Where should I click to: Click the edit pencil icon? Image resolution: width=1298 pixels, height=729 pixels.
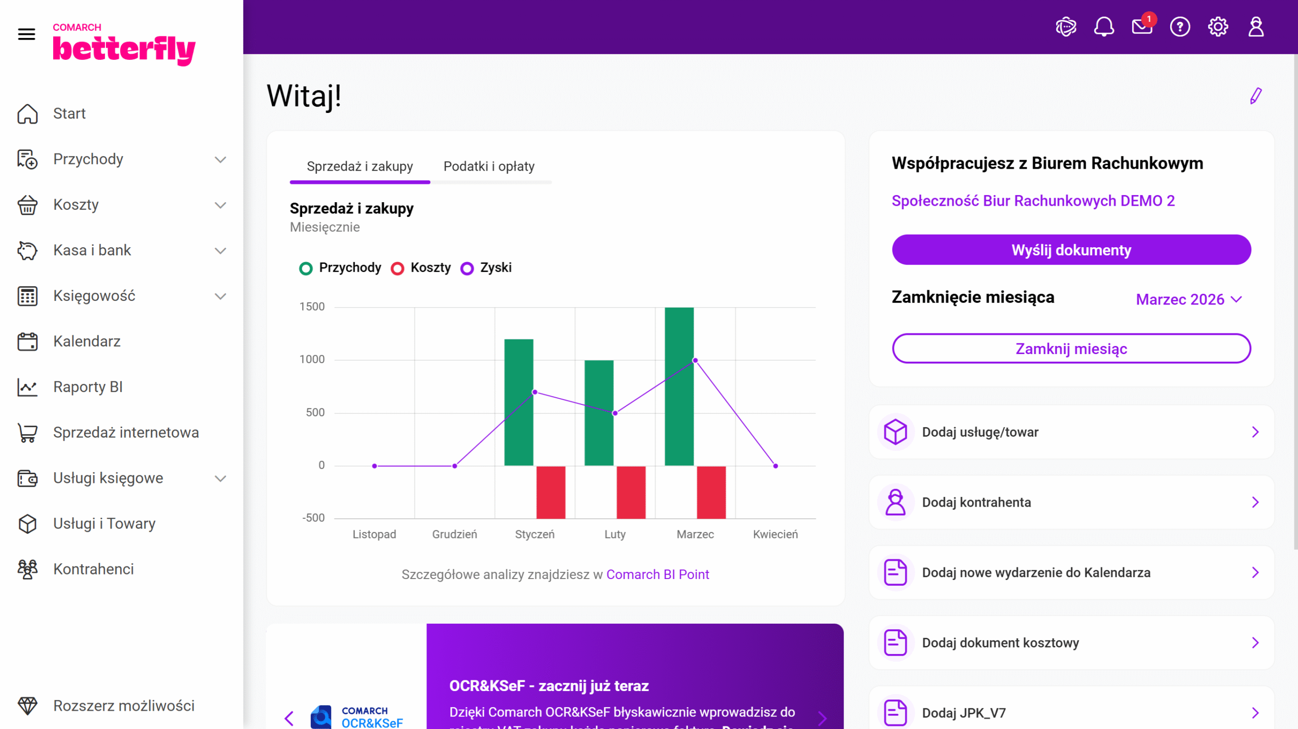point(1255,96)
